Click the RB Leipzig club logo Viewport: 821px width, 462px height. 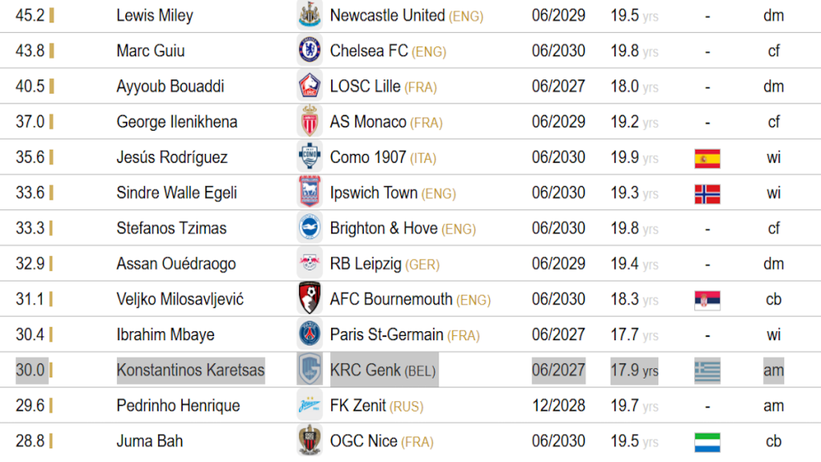309,263
